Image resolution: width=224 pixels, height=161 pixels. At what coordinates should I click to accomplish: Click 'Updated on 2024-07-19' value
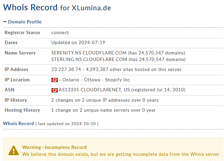point(78,43)
